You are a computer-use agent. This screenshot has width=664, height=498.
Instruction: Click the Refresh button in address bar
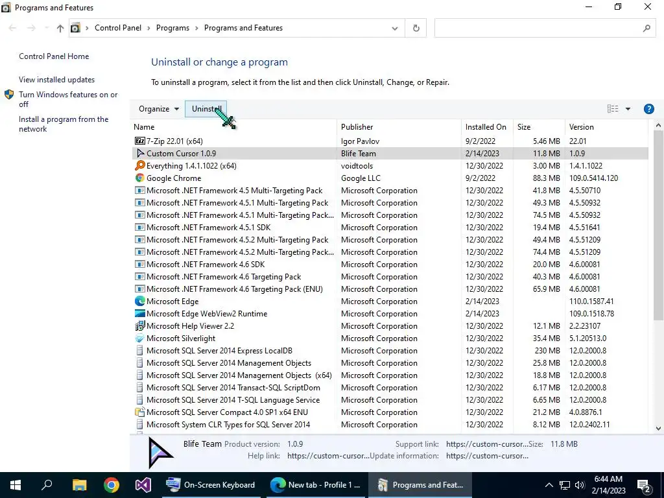coord(416,28)
